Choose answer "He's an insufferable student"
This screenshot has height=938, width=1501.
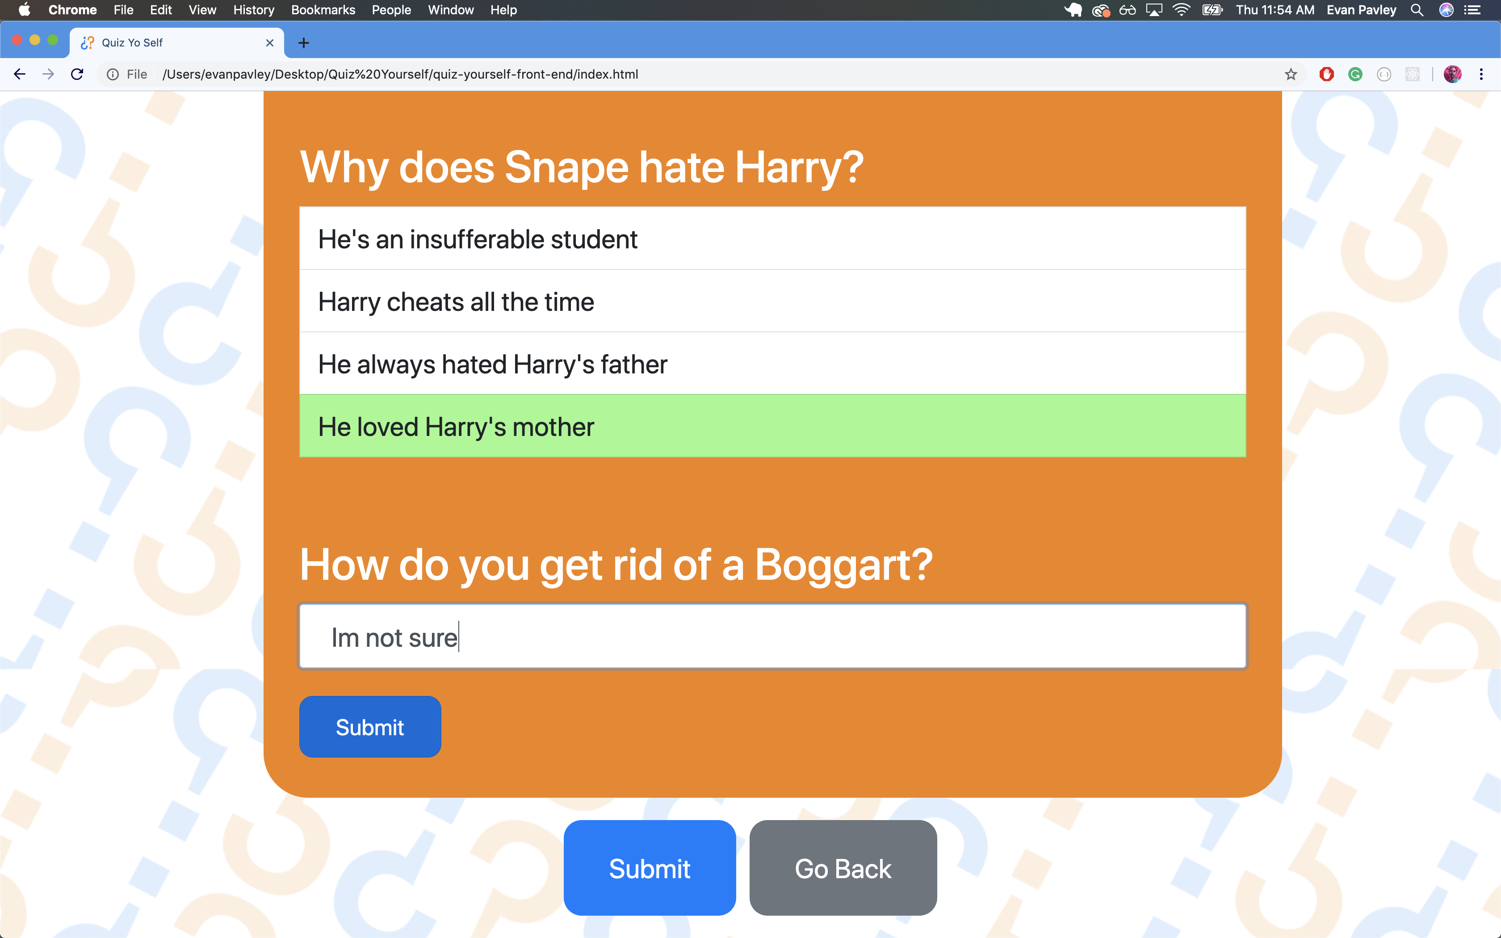point(772,238)
